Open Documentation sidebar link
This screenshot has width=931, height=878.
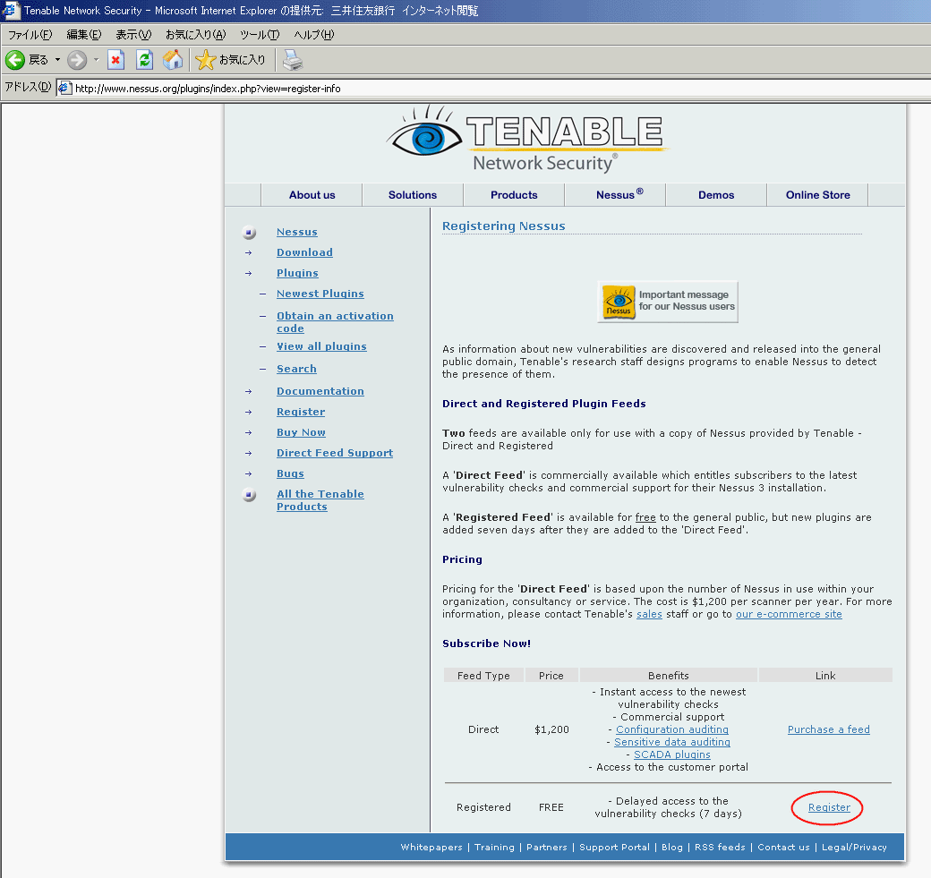point(320,390)
